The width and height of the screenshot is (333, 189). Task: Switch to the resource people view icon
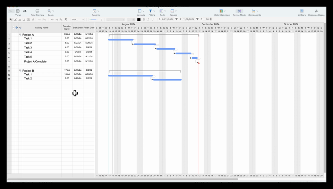(x=25, y=11)
